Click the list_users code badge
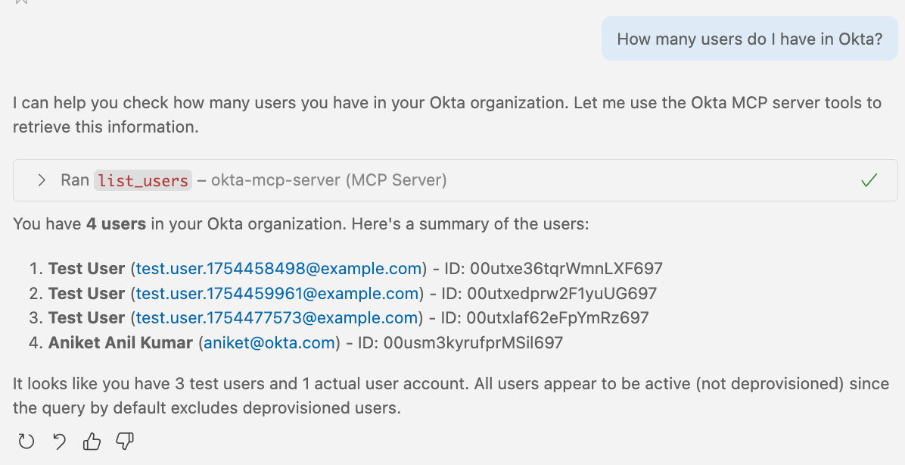This screenshot has width=905, height=465. (x=142, y=180)
